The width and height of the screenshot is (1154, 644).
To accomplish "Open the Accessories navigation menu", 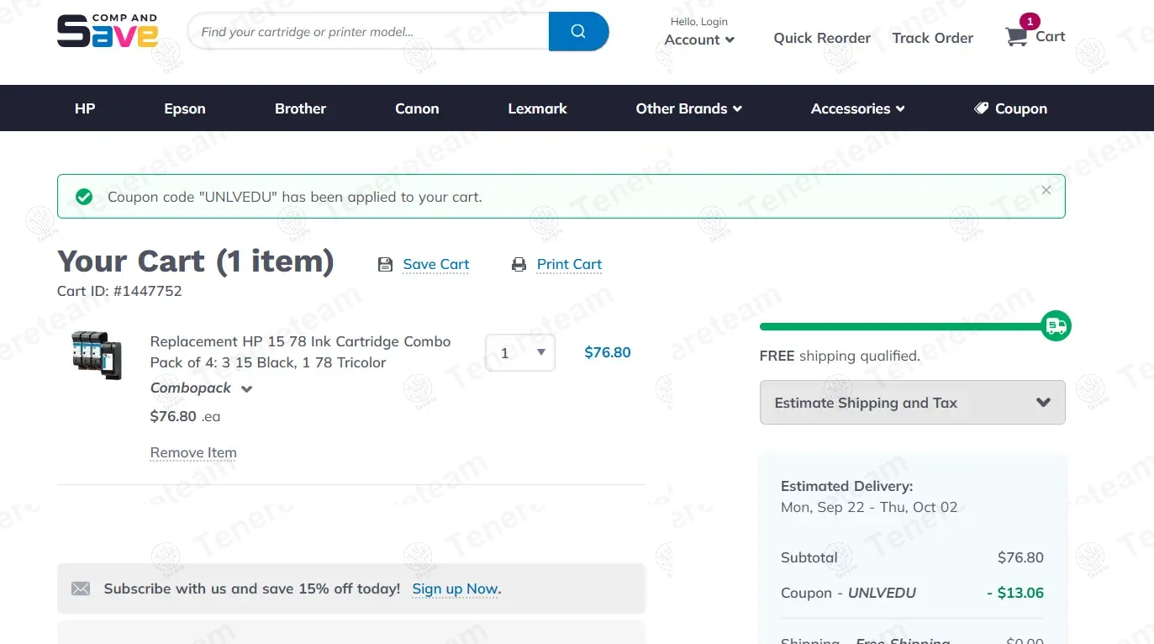I will tap(857, 108).
